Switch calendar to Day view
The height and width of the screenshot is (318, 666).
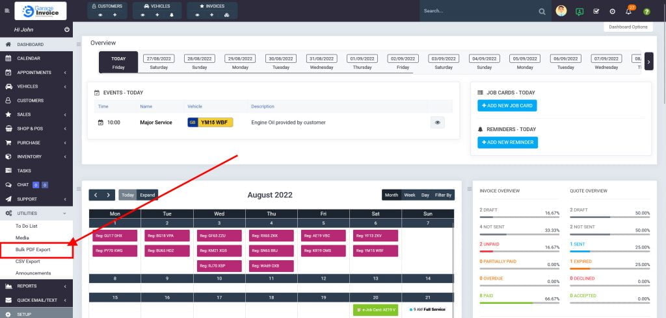point(425,195)
